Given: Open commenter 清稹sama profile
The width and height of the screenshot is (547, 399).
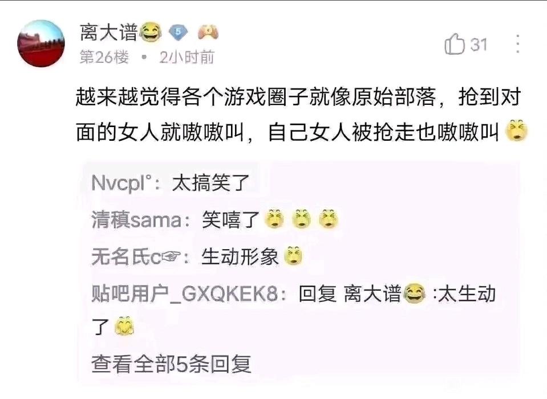Looking at the screenshot, I should pyautogui.click(x=136, y=220).
